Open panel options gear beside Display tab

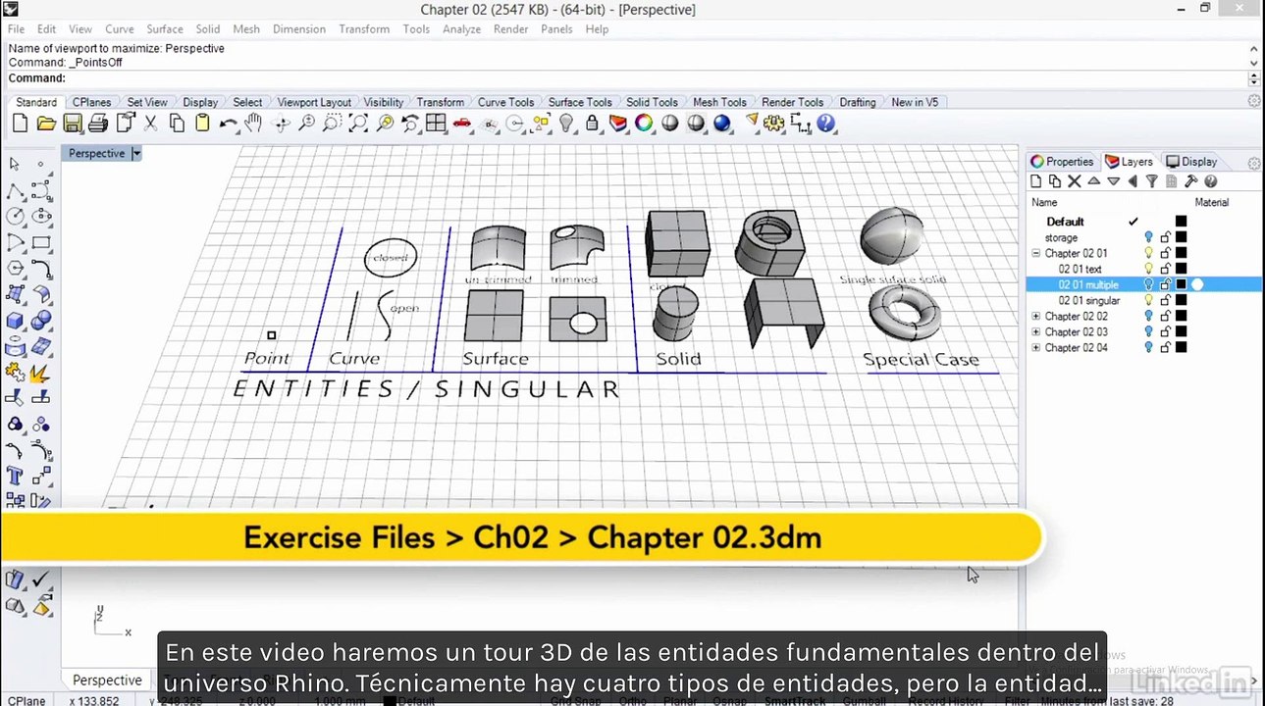point(1253,162)
